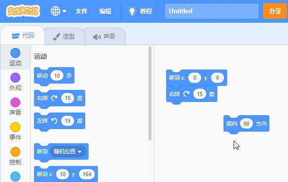Open the 文件 menu
This screenshot has height=182, width=288.
pyautogui.click(x=81, y=11)
